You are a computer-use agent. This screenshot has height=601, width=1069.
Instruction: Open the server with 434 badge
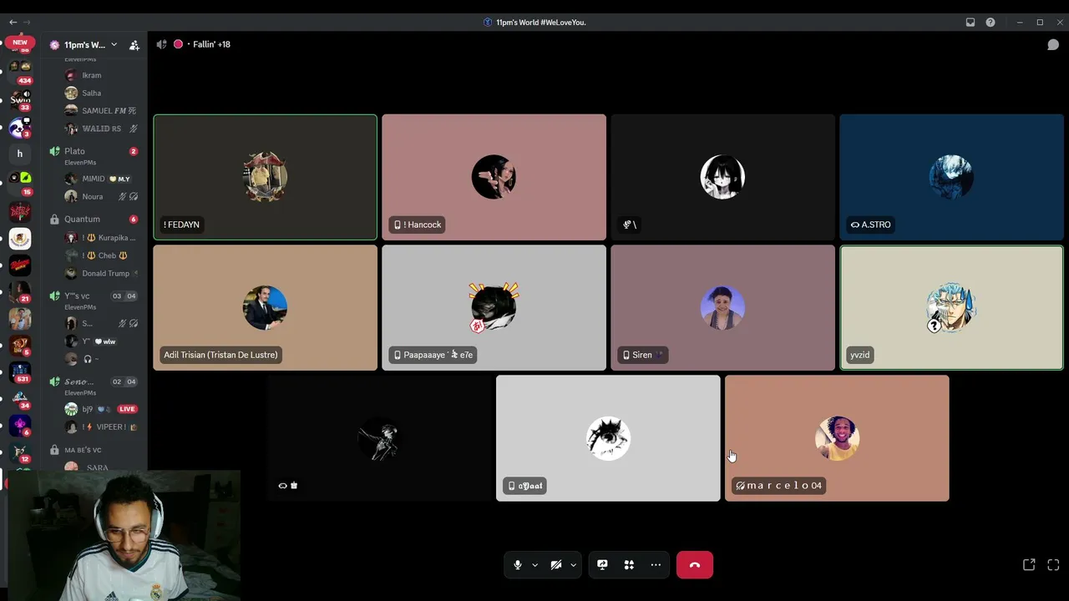point(20,70)
